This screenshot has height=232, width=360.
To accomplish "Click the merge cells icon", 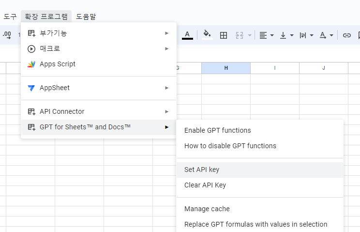I will click(240, 35).
